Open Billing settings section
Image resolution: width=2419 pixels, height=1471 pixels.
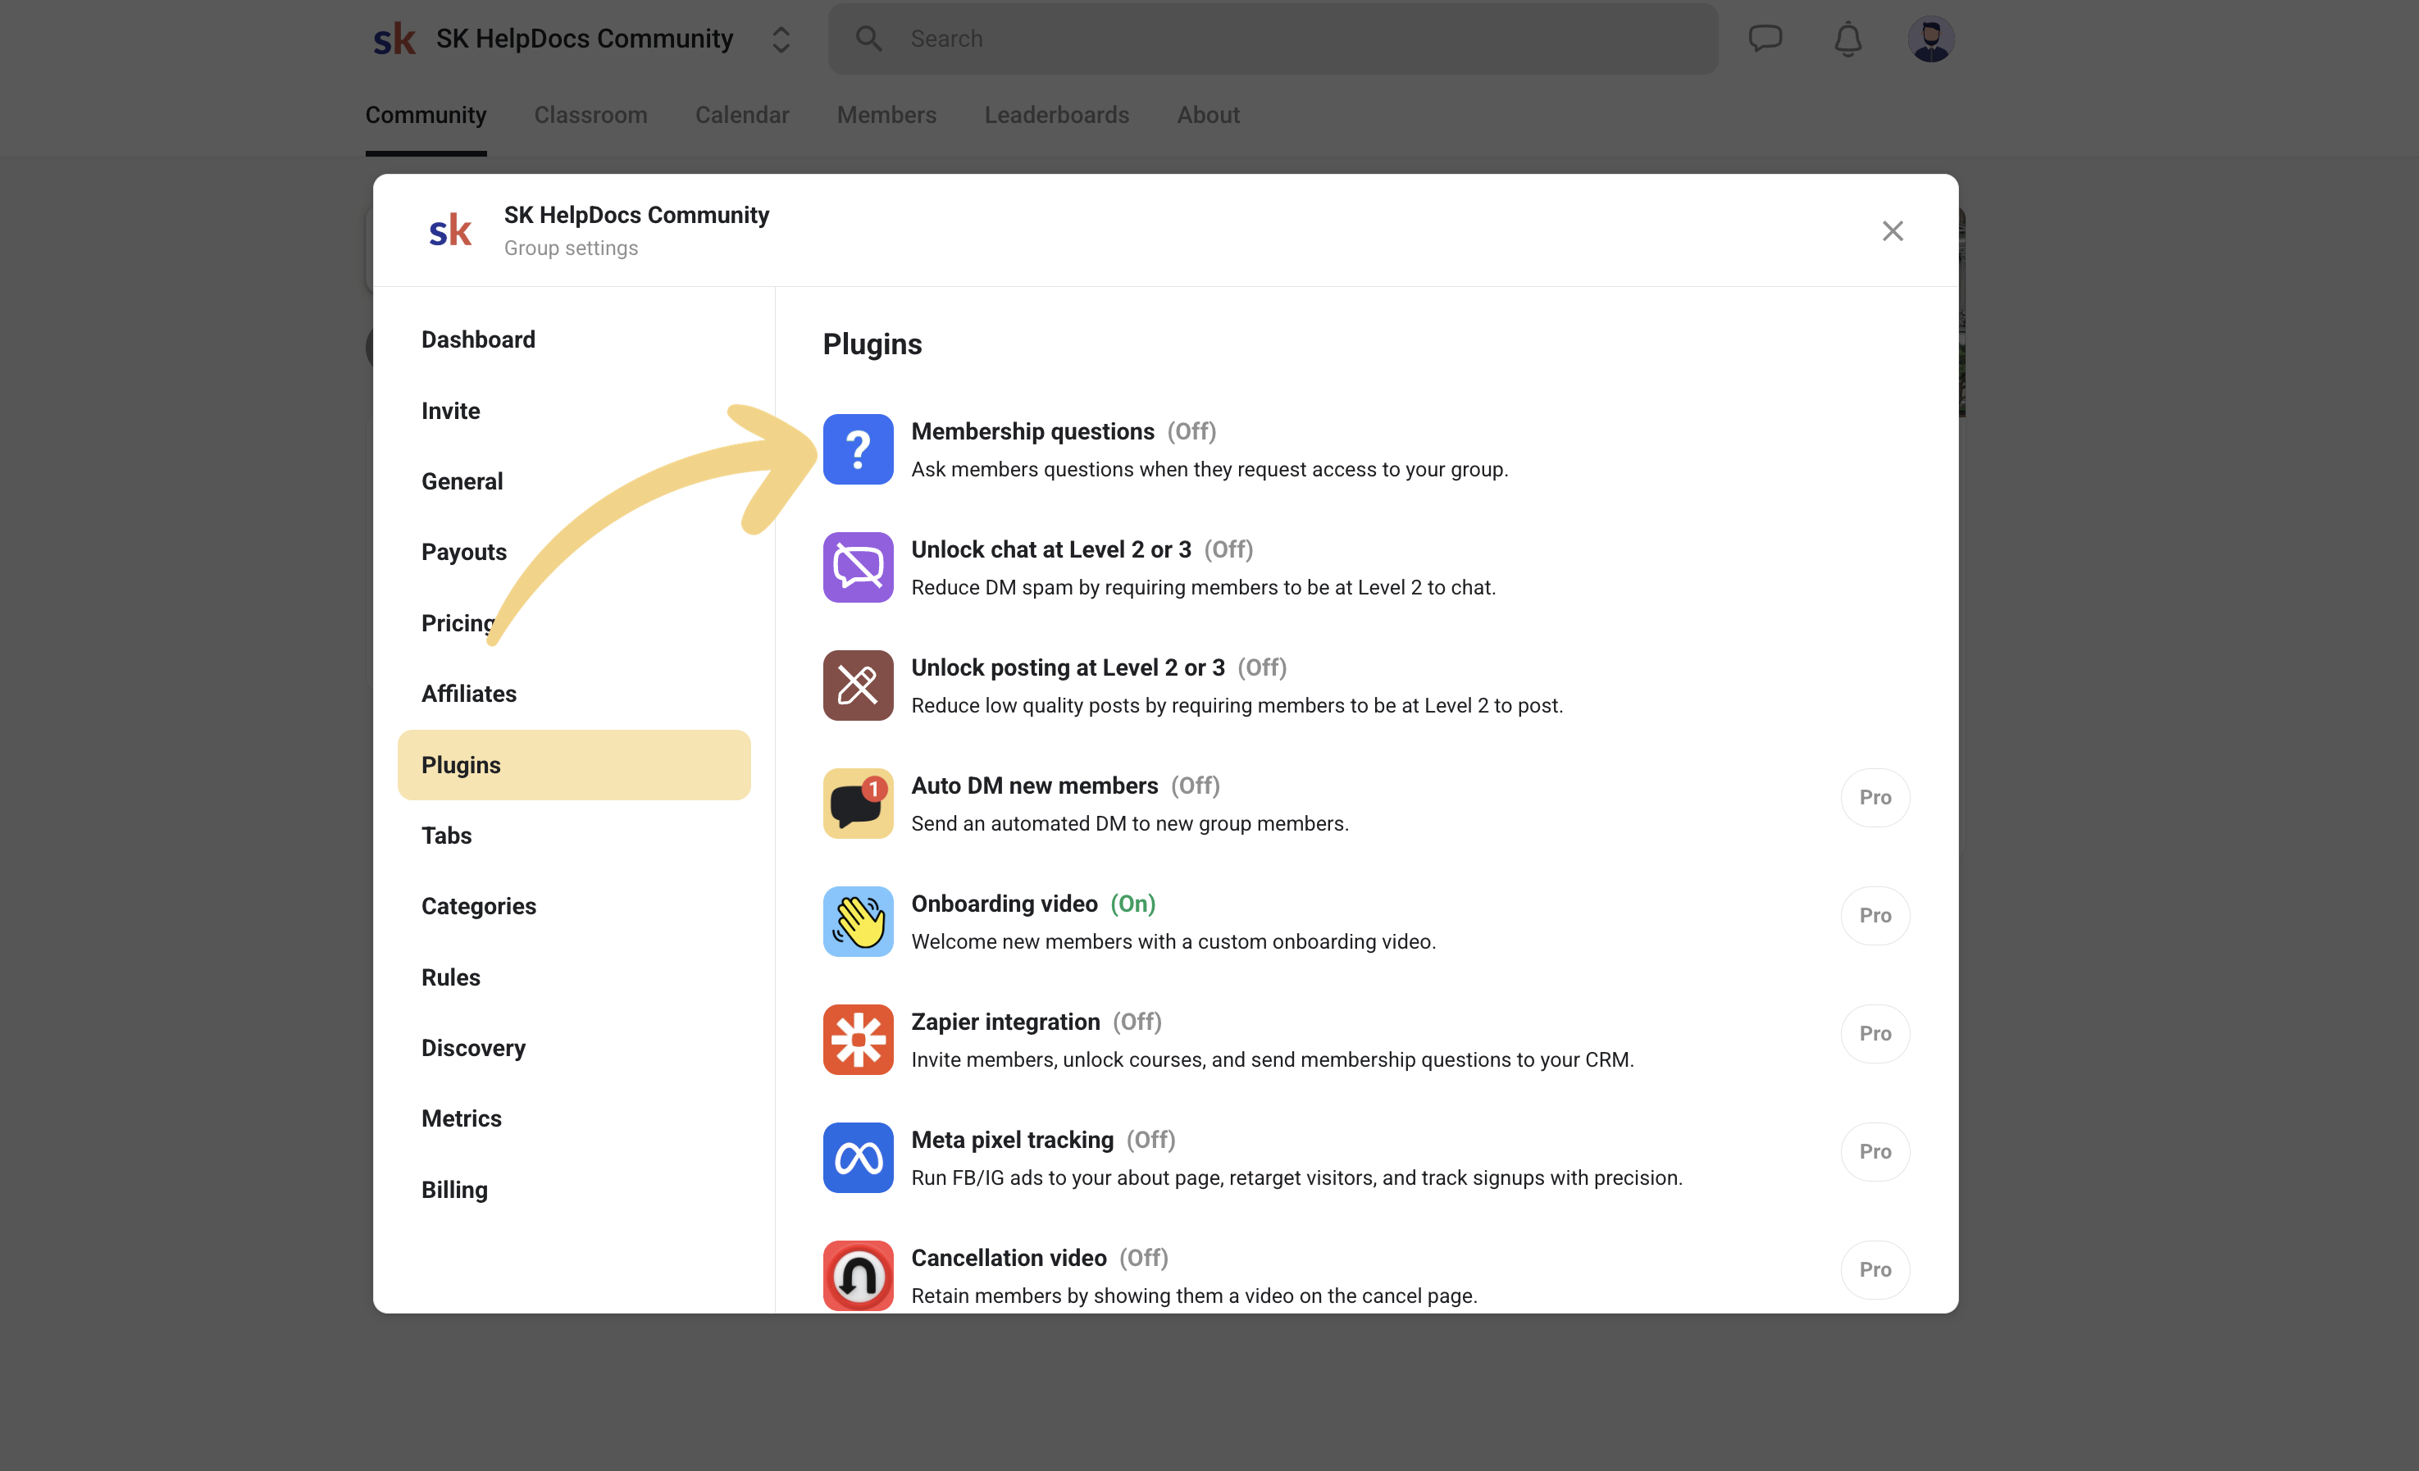[x=574, y=1189]
